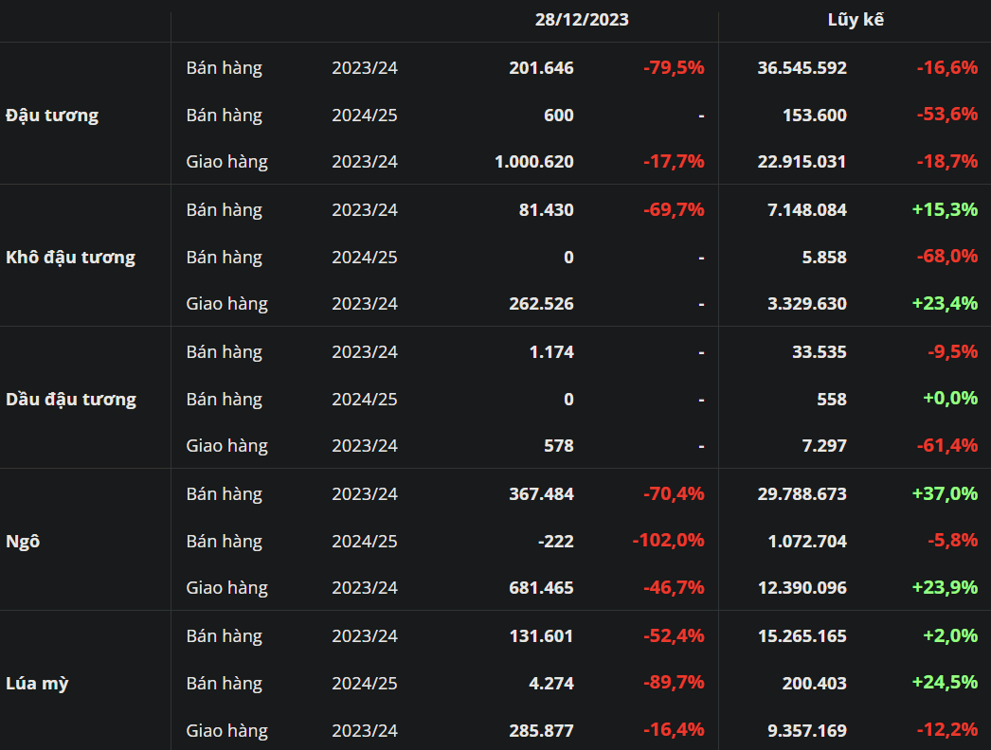The height and width of the screenshot is (750, 991).
Task: Select the 262.526 delivery figure
Action: [x=541, y=304]
